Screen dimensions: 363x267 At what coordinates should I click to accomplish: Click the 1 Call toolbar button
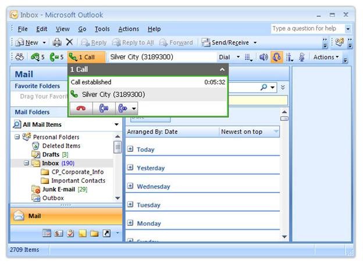tap(86, 57)
